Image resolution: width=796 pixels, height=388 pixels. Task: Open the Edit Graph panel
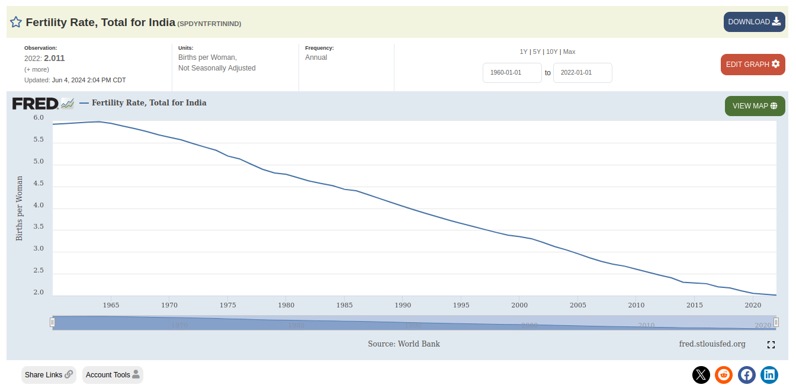(x=753, y=65)
